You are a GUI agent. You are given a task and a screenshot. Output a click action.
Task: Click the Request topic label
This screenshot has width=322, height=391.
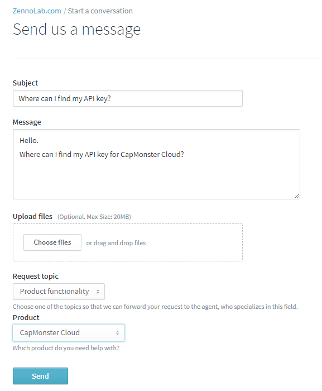pyautogui.click(x=36, y=276)
